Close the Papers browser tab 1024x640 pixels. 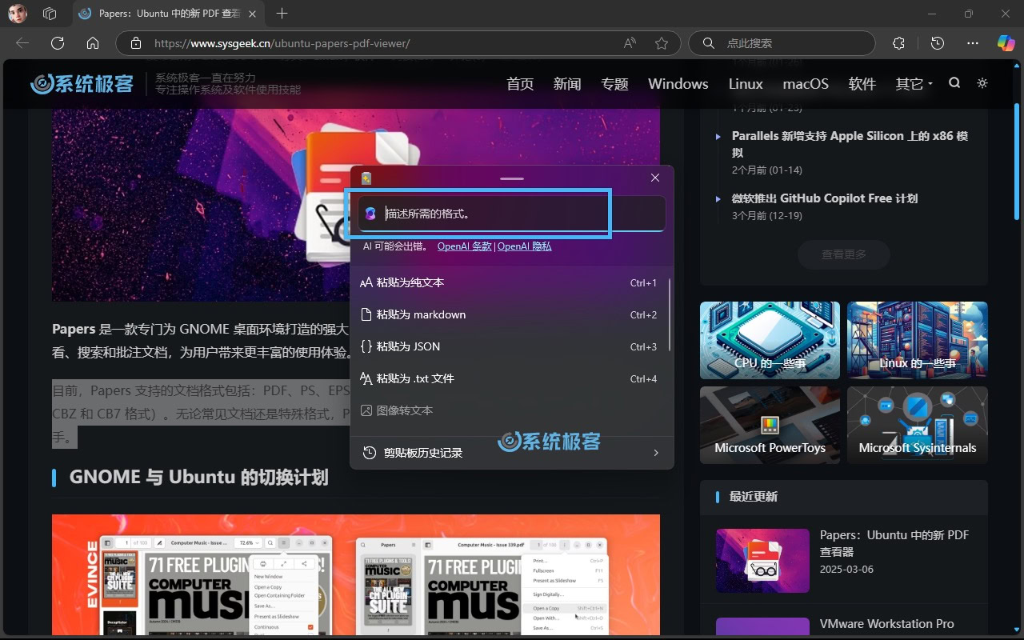[254, 14]
